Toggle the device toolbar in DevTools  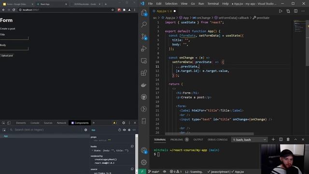click(x=9, y=123)
